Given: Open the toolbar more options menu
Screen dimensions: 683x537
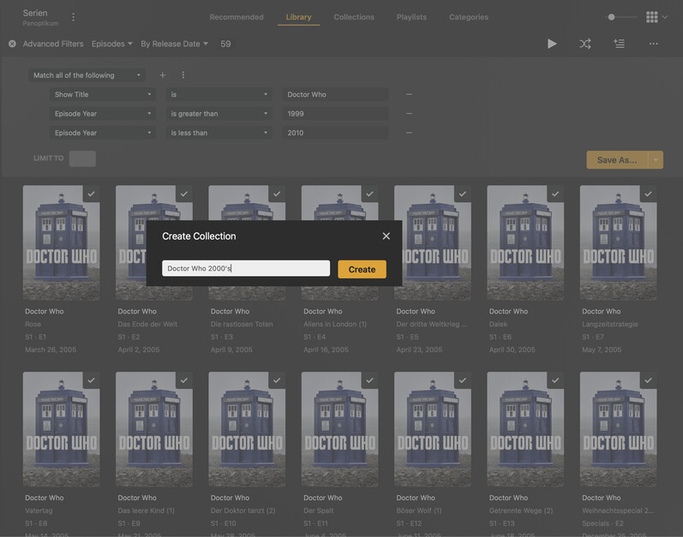Looking at the screenshot, I should click(653, 44).
